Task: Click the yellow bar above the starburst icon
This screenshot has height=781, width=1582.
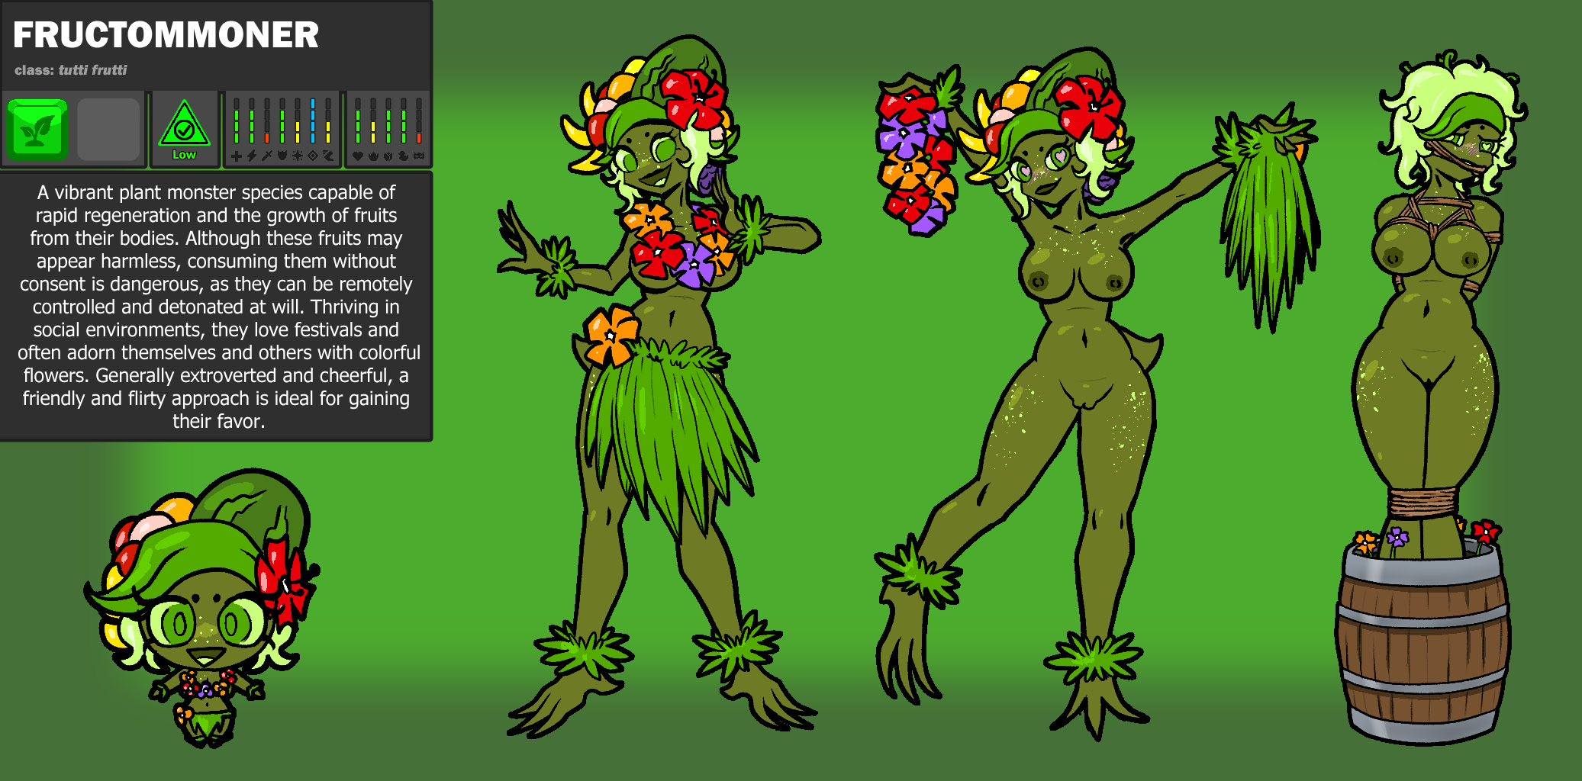Action: click(298, 132)
